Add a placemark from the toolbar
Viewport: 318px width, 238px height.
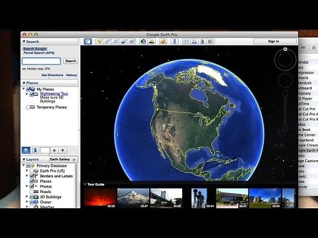(99, 41)
